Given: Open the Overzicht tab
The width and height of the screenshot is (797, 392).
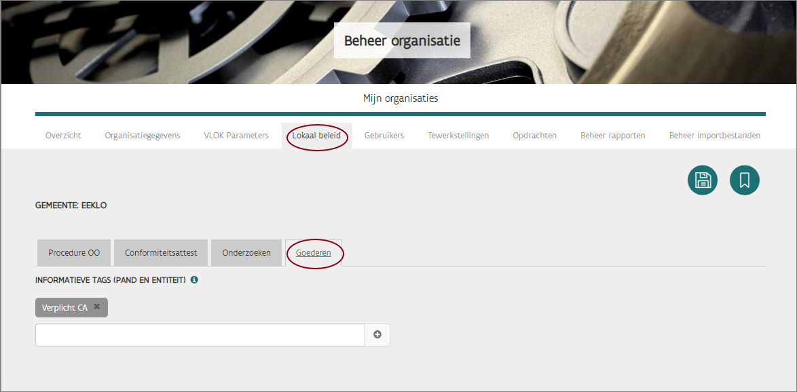Looking at the screenshot, I should [63, 136].
